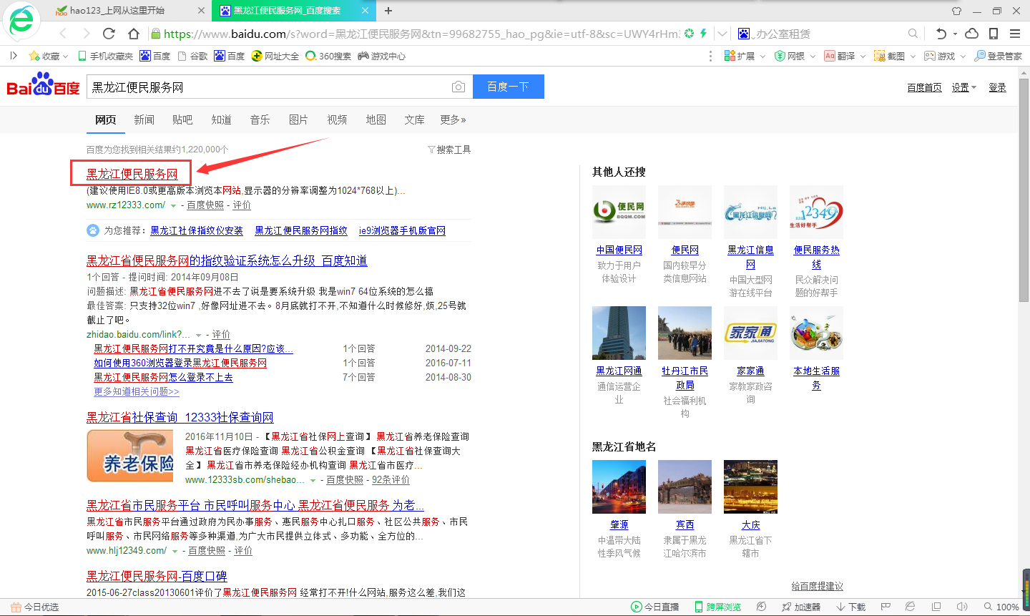1030x616 pixels.
Task: Open the address bar search magnifier
Action: tap(913, 34)
